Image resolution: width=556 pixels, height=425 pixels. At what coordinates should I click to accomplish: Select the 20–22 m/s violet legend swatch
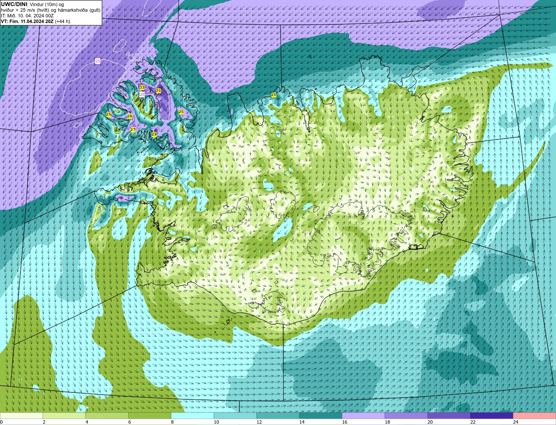coord(449,415)
